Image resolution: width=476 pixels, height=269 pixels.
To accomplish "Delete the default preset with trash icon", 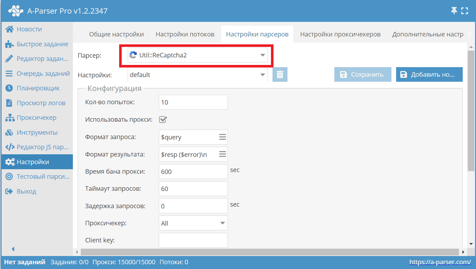I will [x=280, y=74].
